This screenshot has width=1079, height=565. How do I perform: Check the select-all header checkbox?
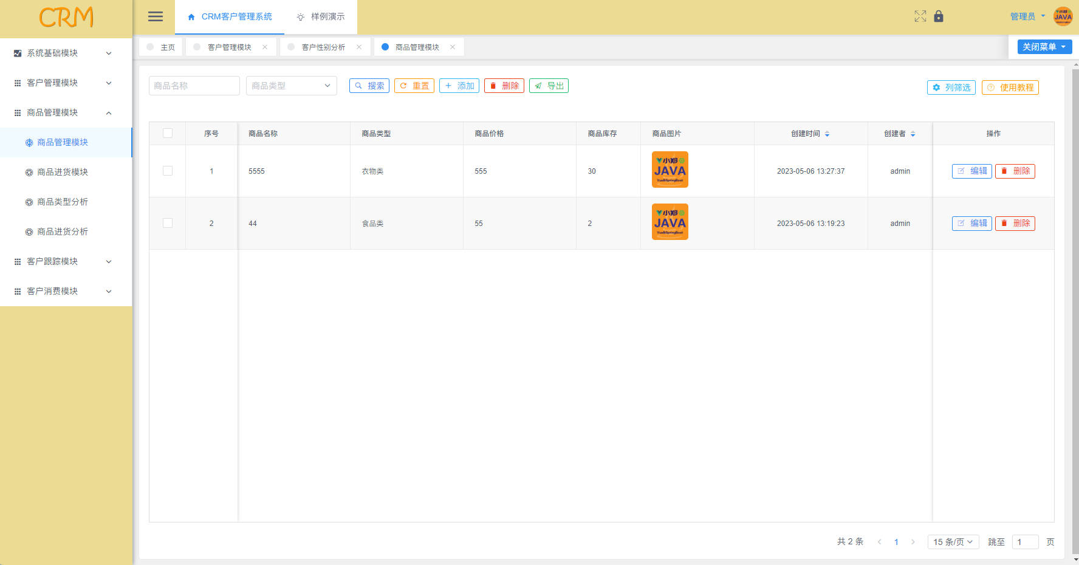(x=168, y=134)
